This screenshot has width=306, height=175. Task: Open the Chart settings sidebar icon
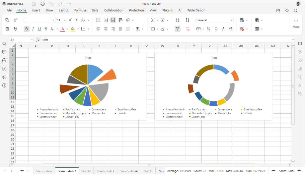(300, 69)
